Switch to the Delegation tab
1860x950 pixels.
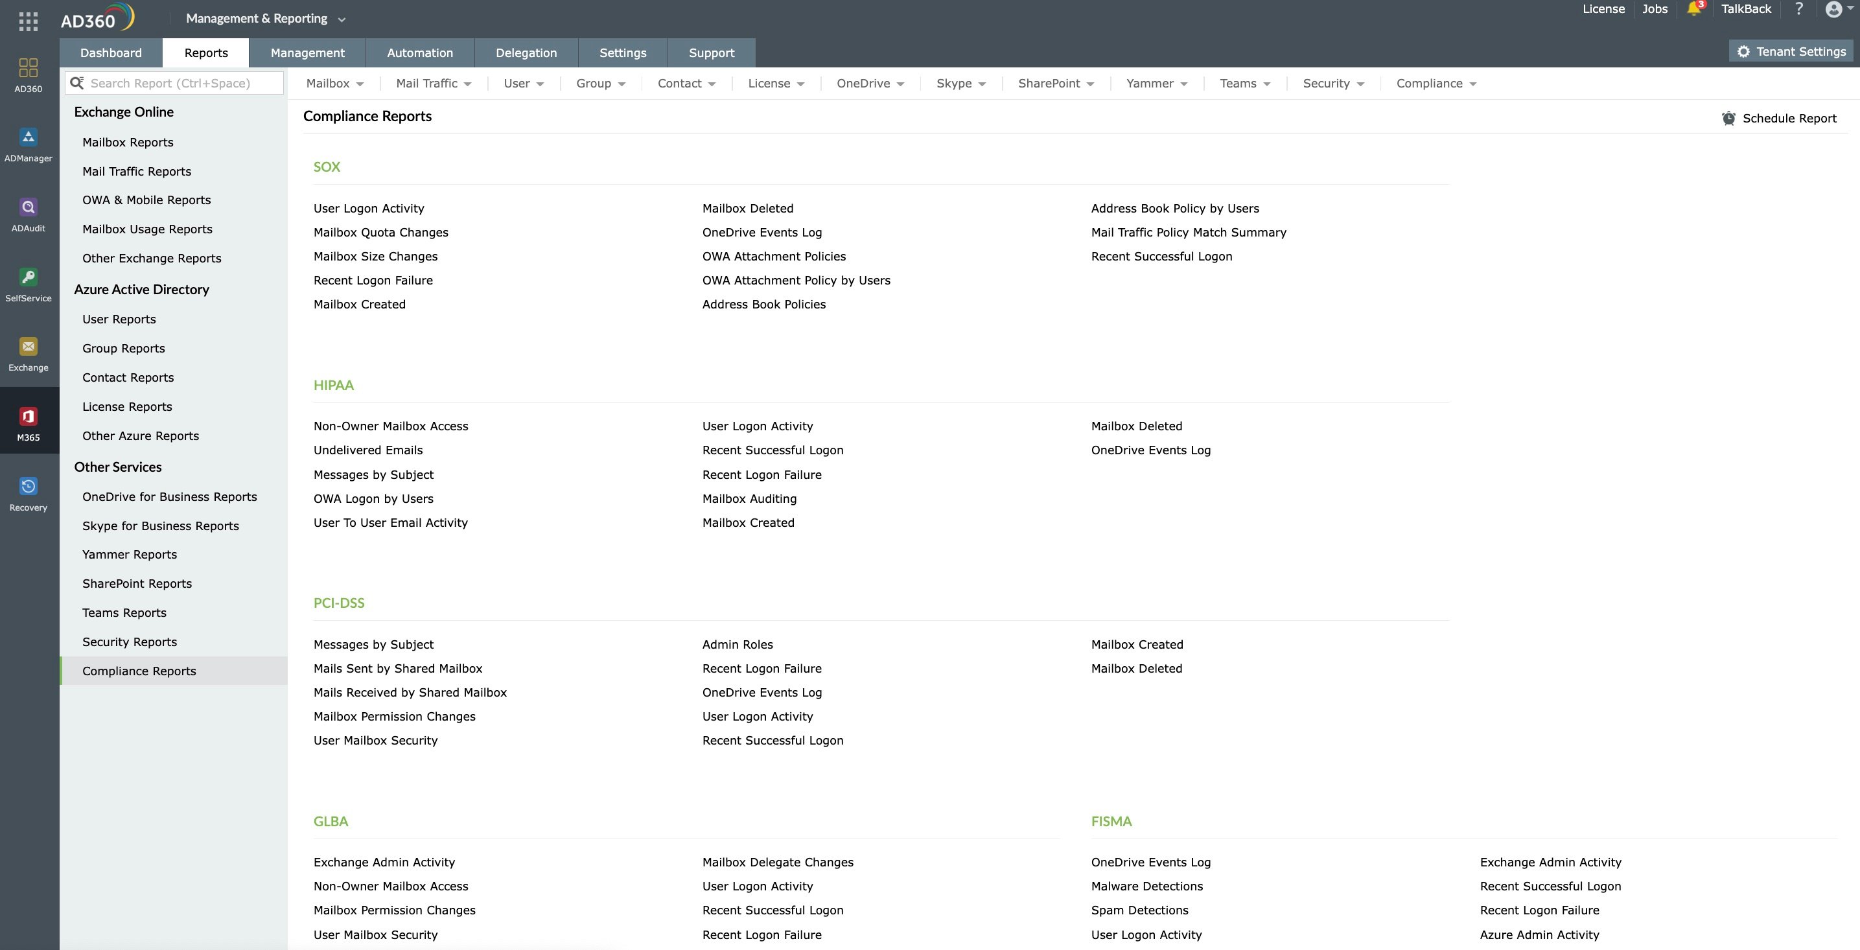(x=526, y=53)
